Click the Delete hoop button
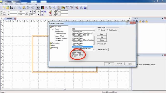This screenshot has width=166, height=93. click(102, 40)
